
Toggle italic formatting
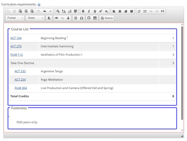coord(89,11)
